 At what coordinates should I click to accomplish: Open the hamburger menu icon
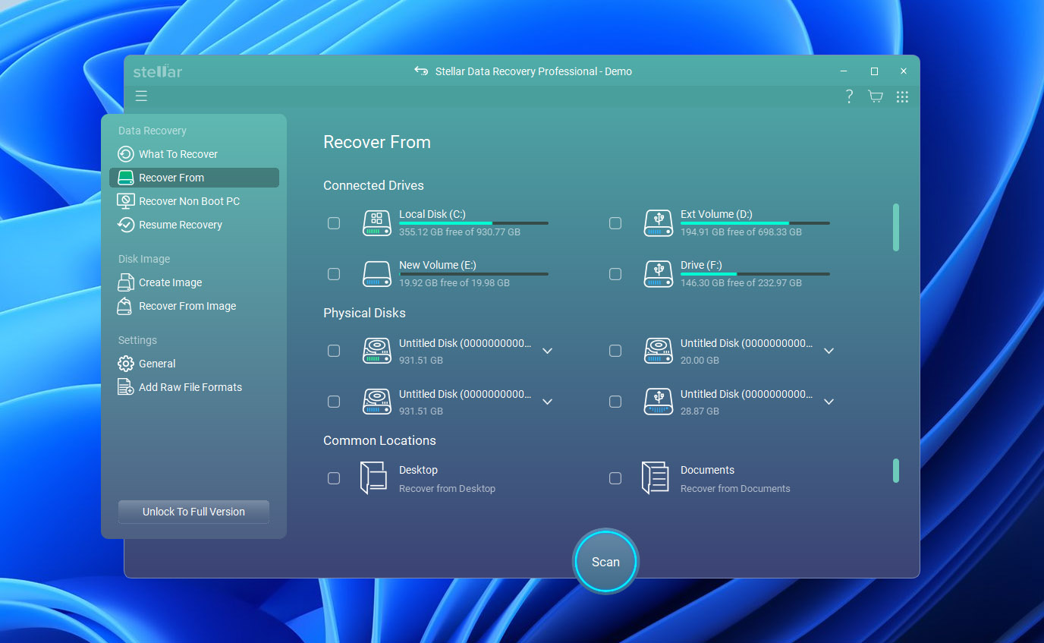[x=141, y=96]
